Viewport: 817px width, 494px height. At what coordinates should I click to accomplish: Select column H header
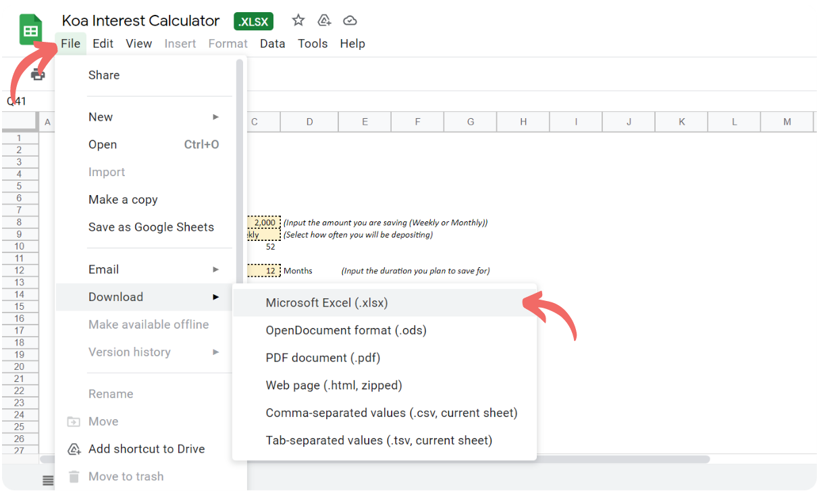point(523,122)
